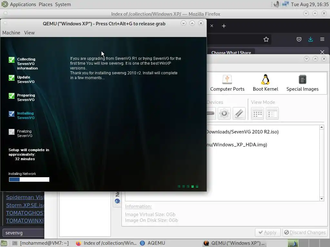Image resolution: width=330 pixels, height=247 pixels.
Task: Click Firefox window up-chevron button
Action: tap(315, 14)
